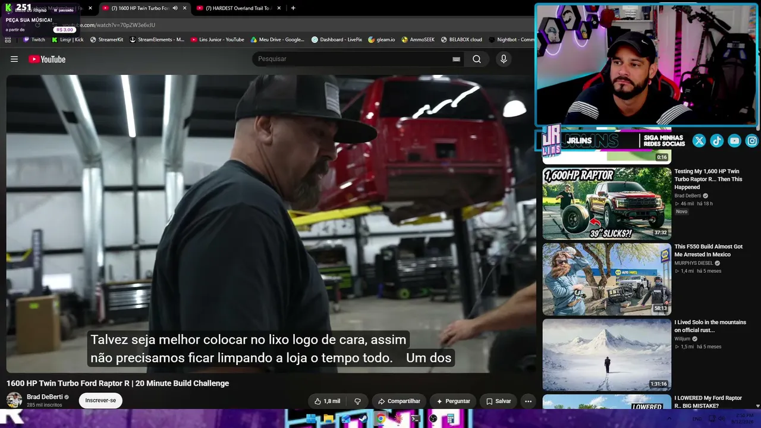Open 'I Lived Solo in the mountains' title

tap(710, 326)
